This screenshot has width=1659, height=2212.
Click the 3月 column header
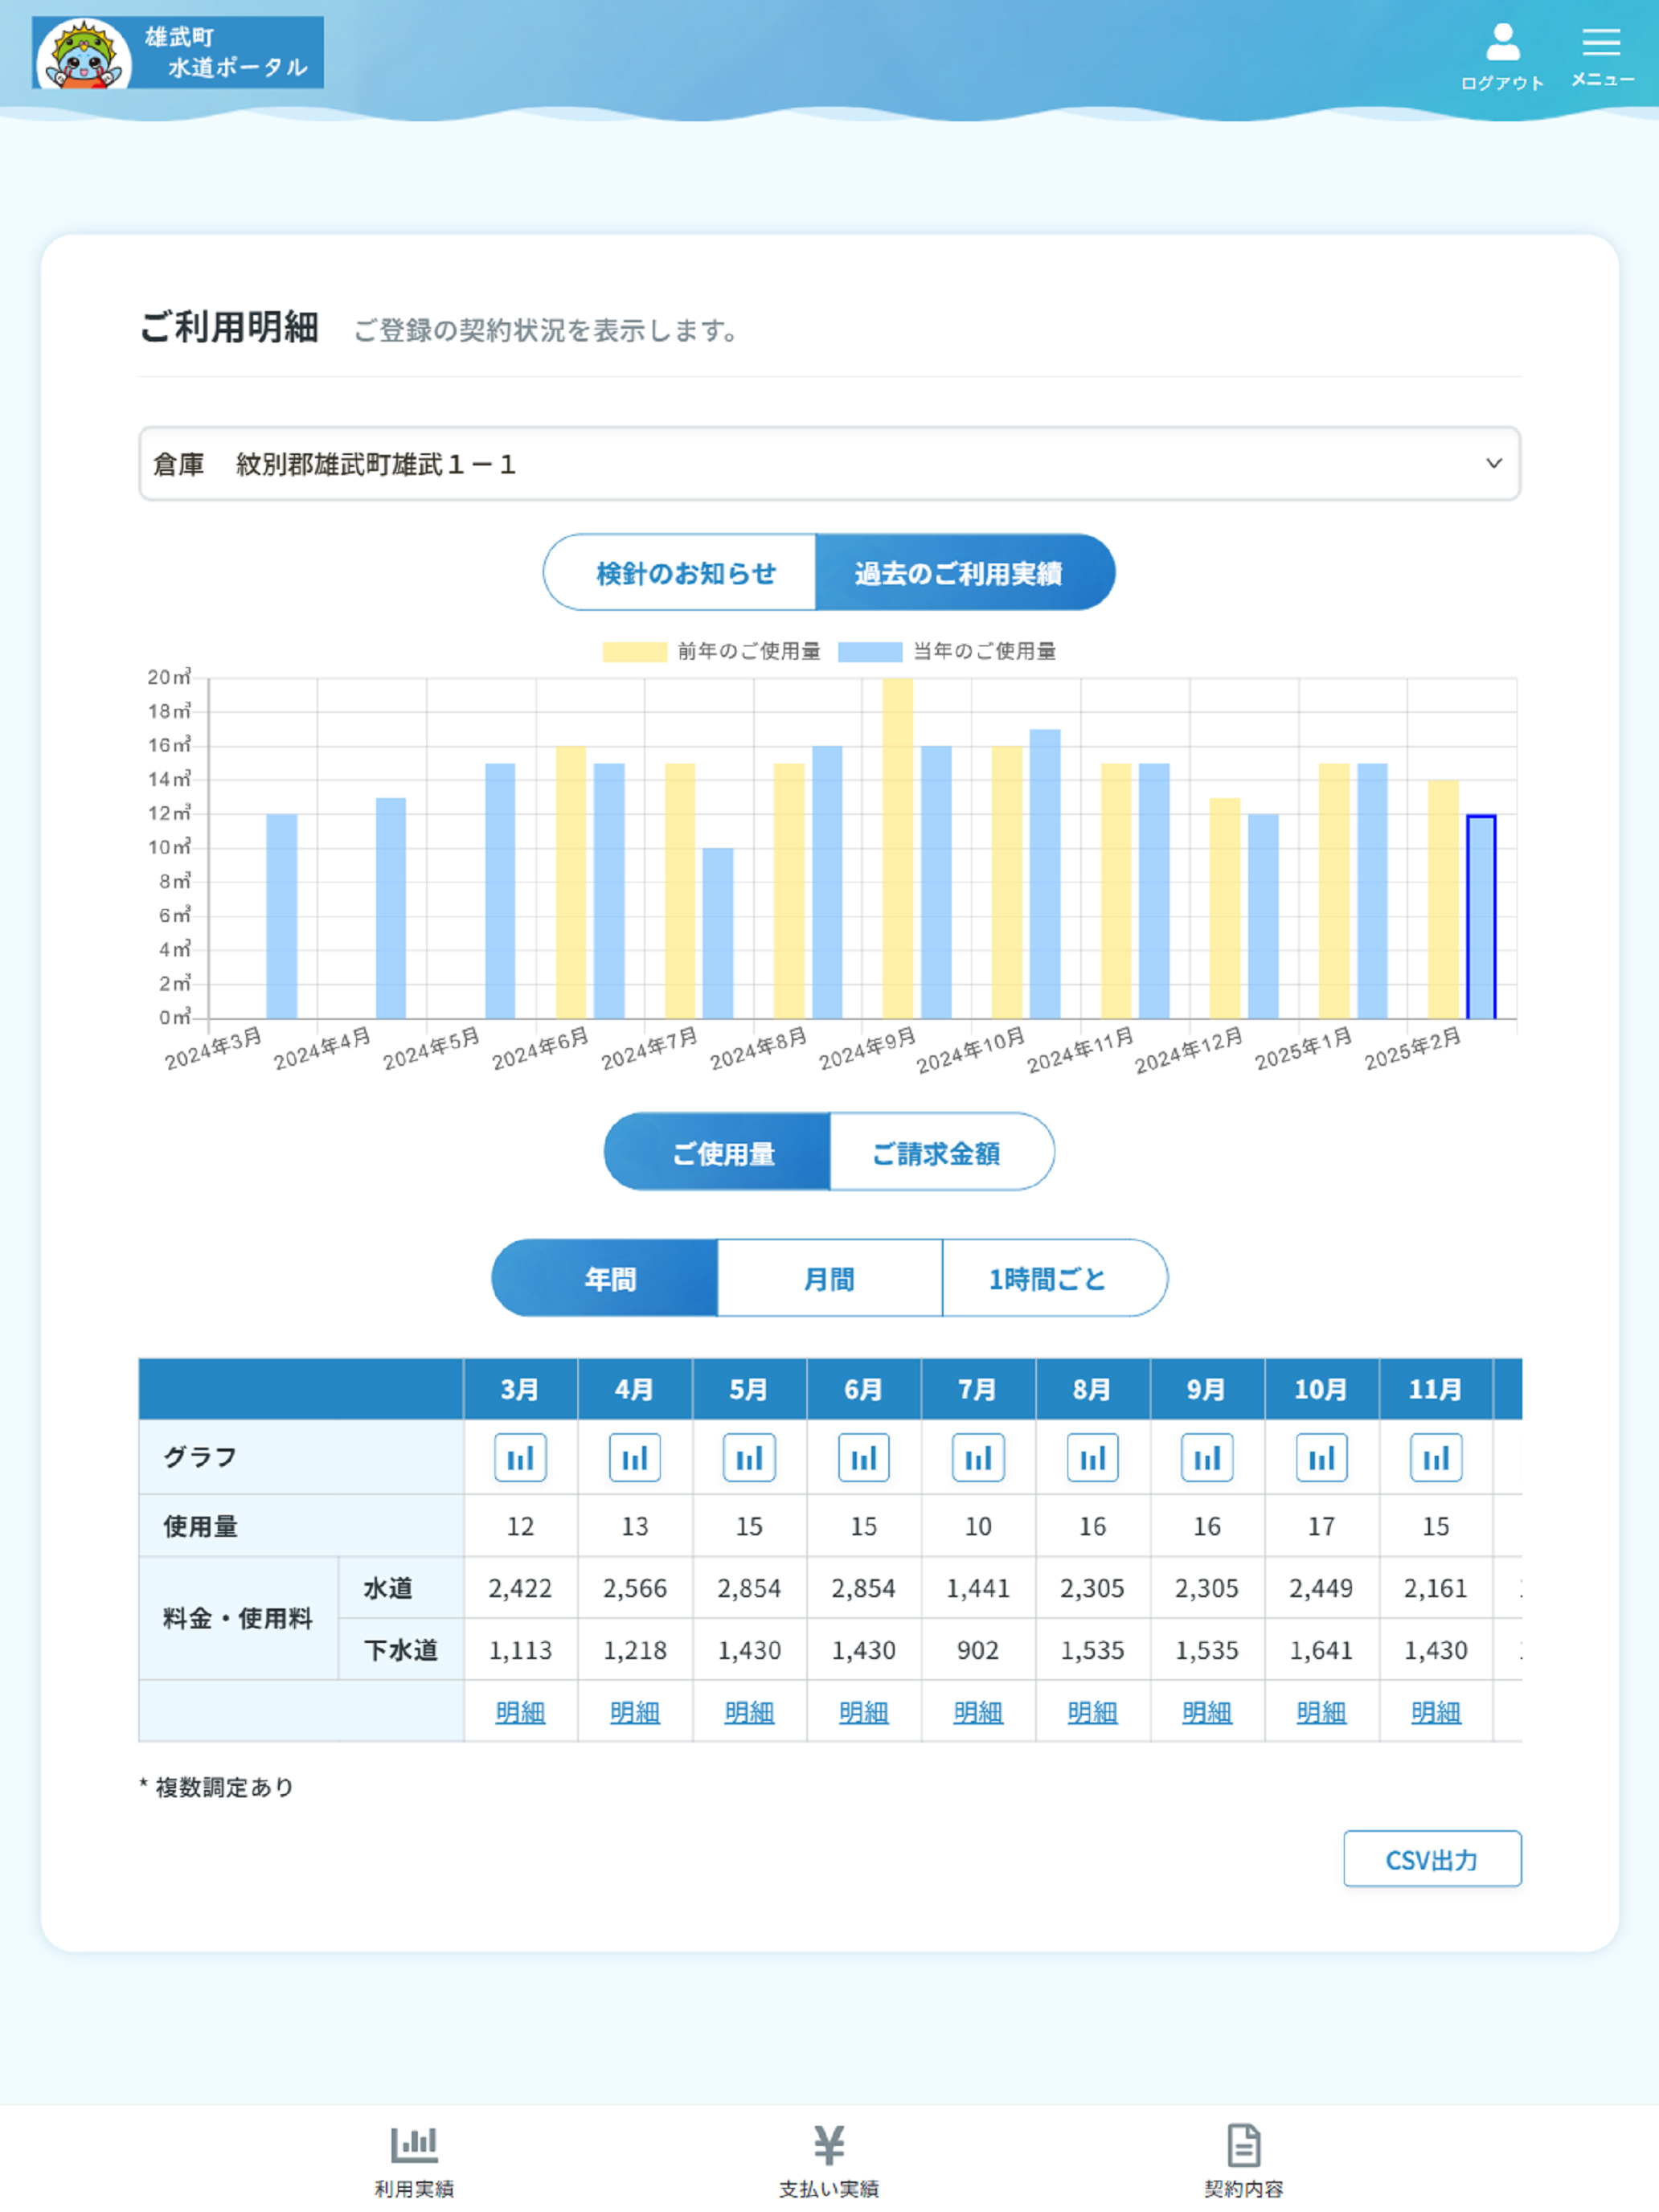coord(520,1389)
